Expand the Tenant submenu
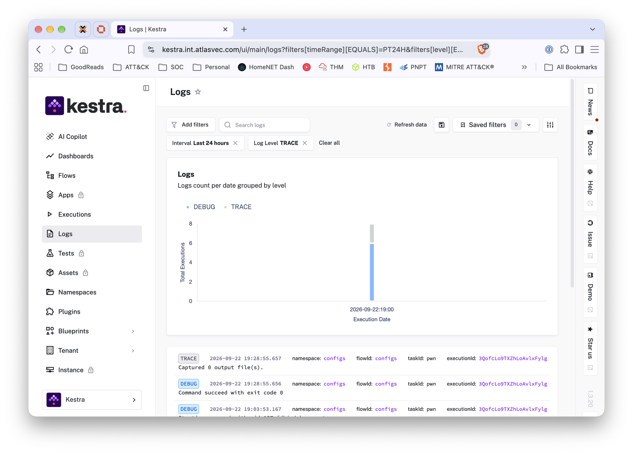Image resolution: width=633 pixels, height=454 pixels. click(x=133, y=351)
